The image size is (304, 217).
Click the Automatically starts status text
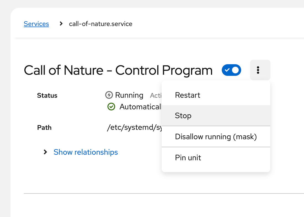140,107
